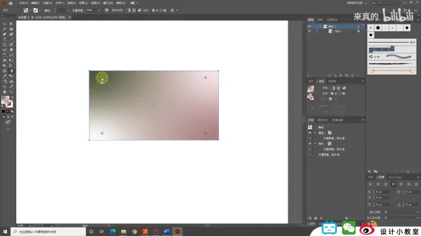
Task: Collapse fill row in Appearance panel
Action: click(315, 144)
